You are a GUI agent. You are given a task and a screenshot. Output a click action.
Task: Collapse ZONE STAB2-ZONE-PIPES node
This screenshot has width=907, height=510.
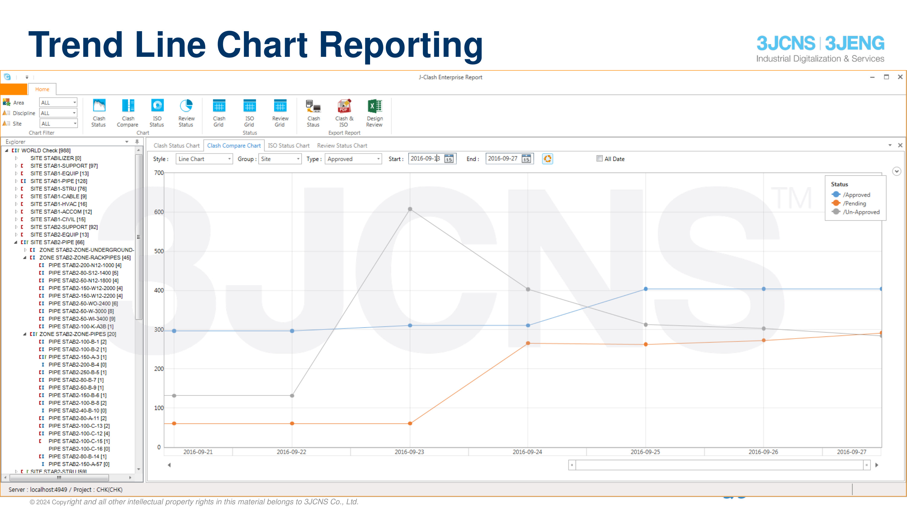[25, 334]
